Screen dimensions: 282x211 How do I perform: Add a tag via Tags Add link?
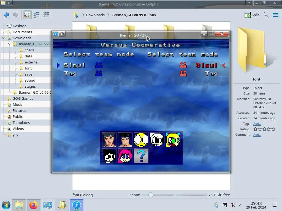coord(257,124)
